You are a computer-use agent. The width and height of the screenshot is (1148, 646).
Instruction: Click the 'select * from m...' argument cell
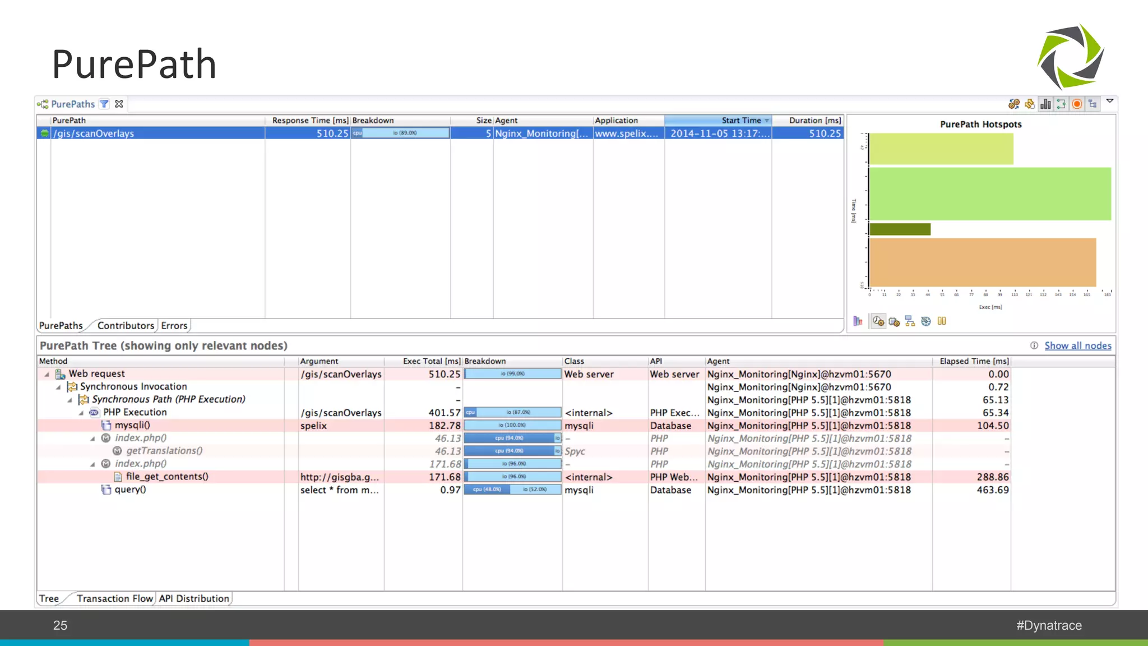click(340, 490)
